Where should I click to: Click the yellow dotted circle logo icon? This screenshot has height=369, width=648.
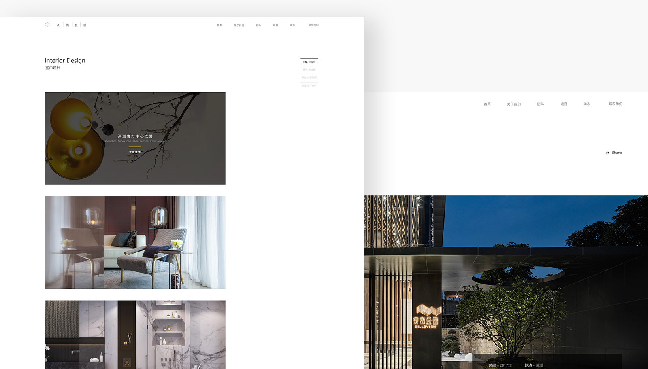coord(47,25)
